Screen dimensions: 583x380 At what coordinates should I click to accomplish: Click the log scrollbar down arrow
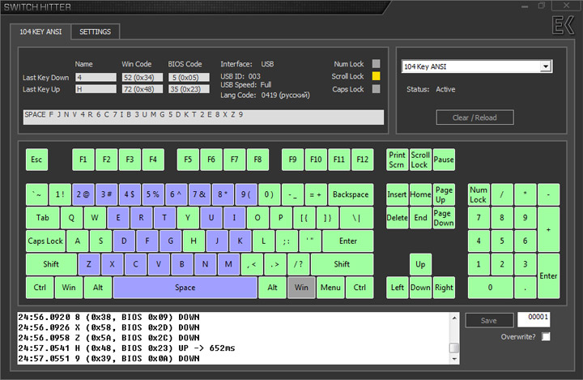pyautogui.click(x=454, y=359)
